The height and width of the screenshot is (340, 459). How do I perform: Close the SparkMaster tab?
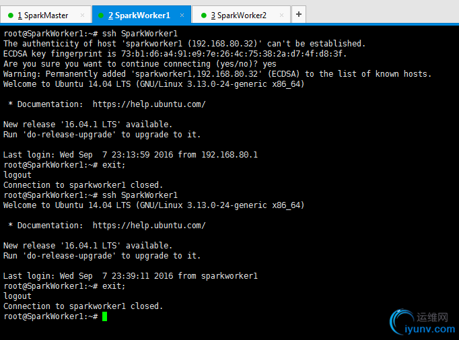tap(82, 15)
